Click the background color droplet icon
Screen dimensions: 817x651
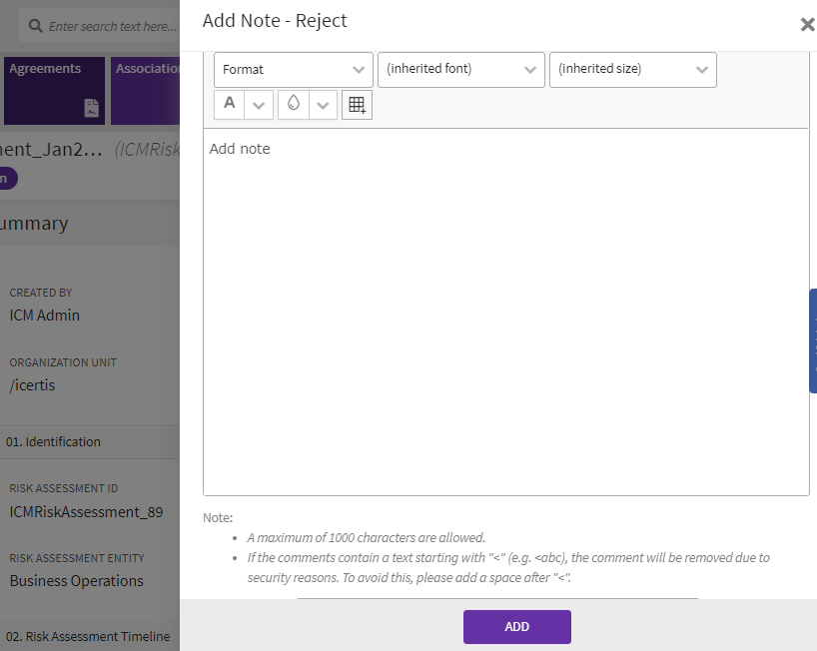point(294,105)
